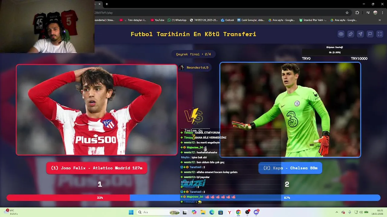Click the copy link icon in game header

351,34
